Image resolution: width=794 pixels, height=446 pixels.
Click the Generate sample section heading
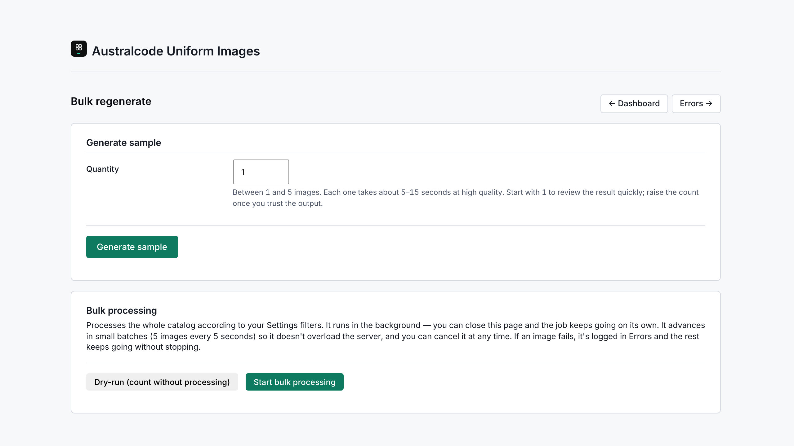(x=123, y=142)
